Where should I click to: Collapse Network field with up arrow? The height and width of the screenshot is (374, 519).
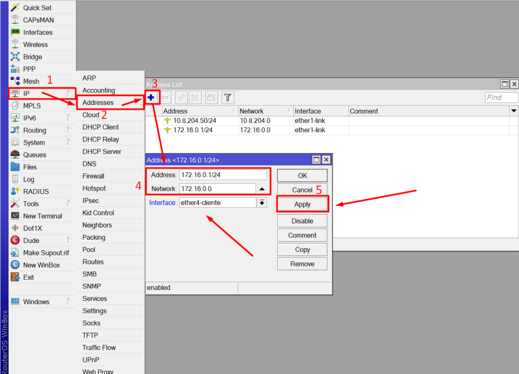tap(262, 189)
